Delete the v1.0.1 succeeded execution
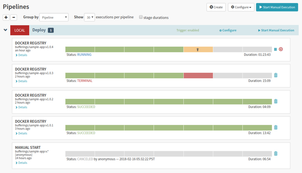302x173 pixels. (x=276, y=127)
